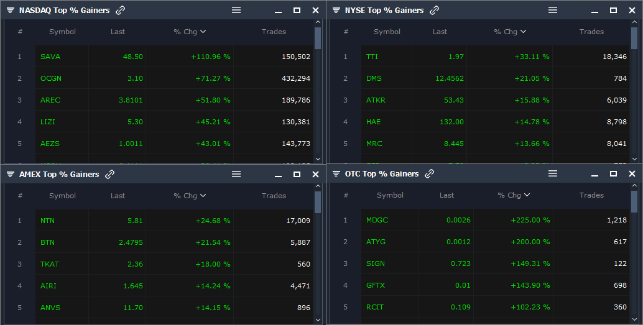Select the GFTX symbol
Screen dimensions: 643x325
(375, 285)
